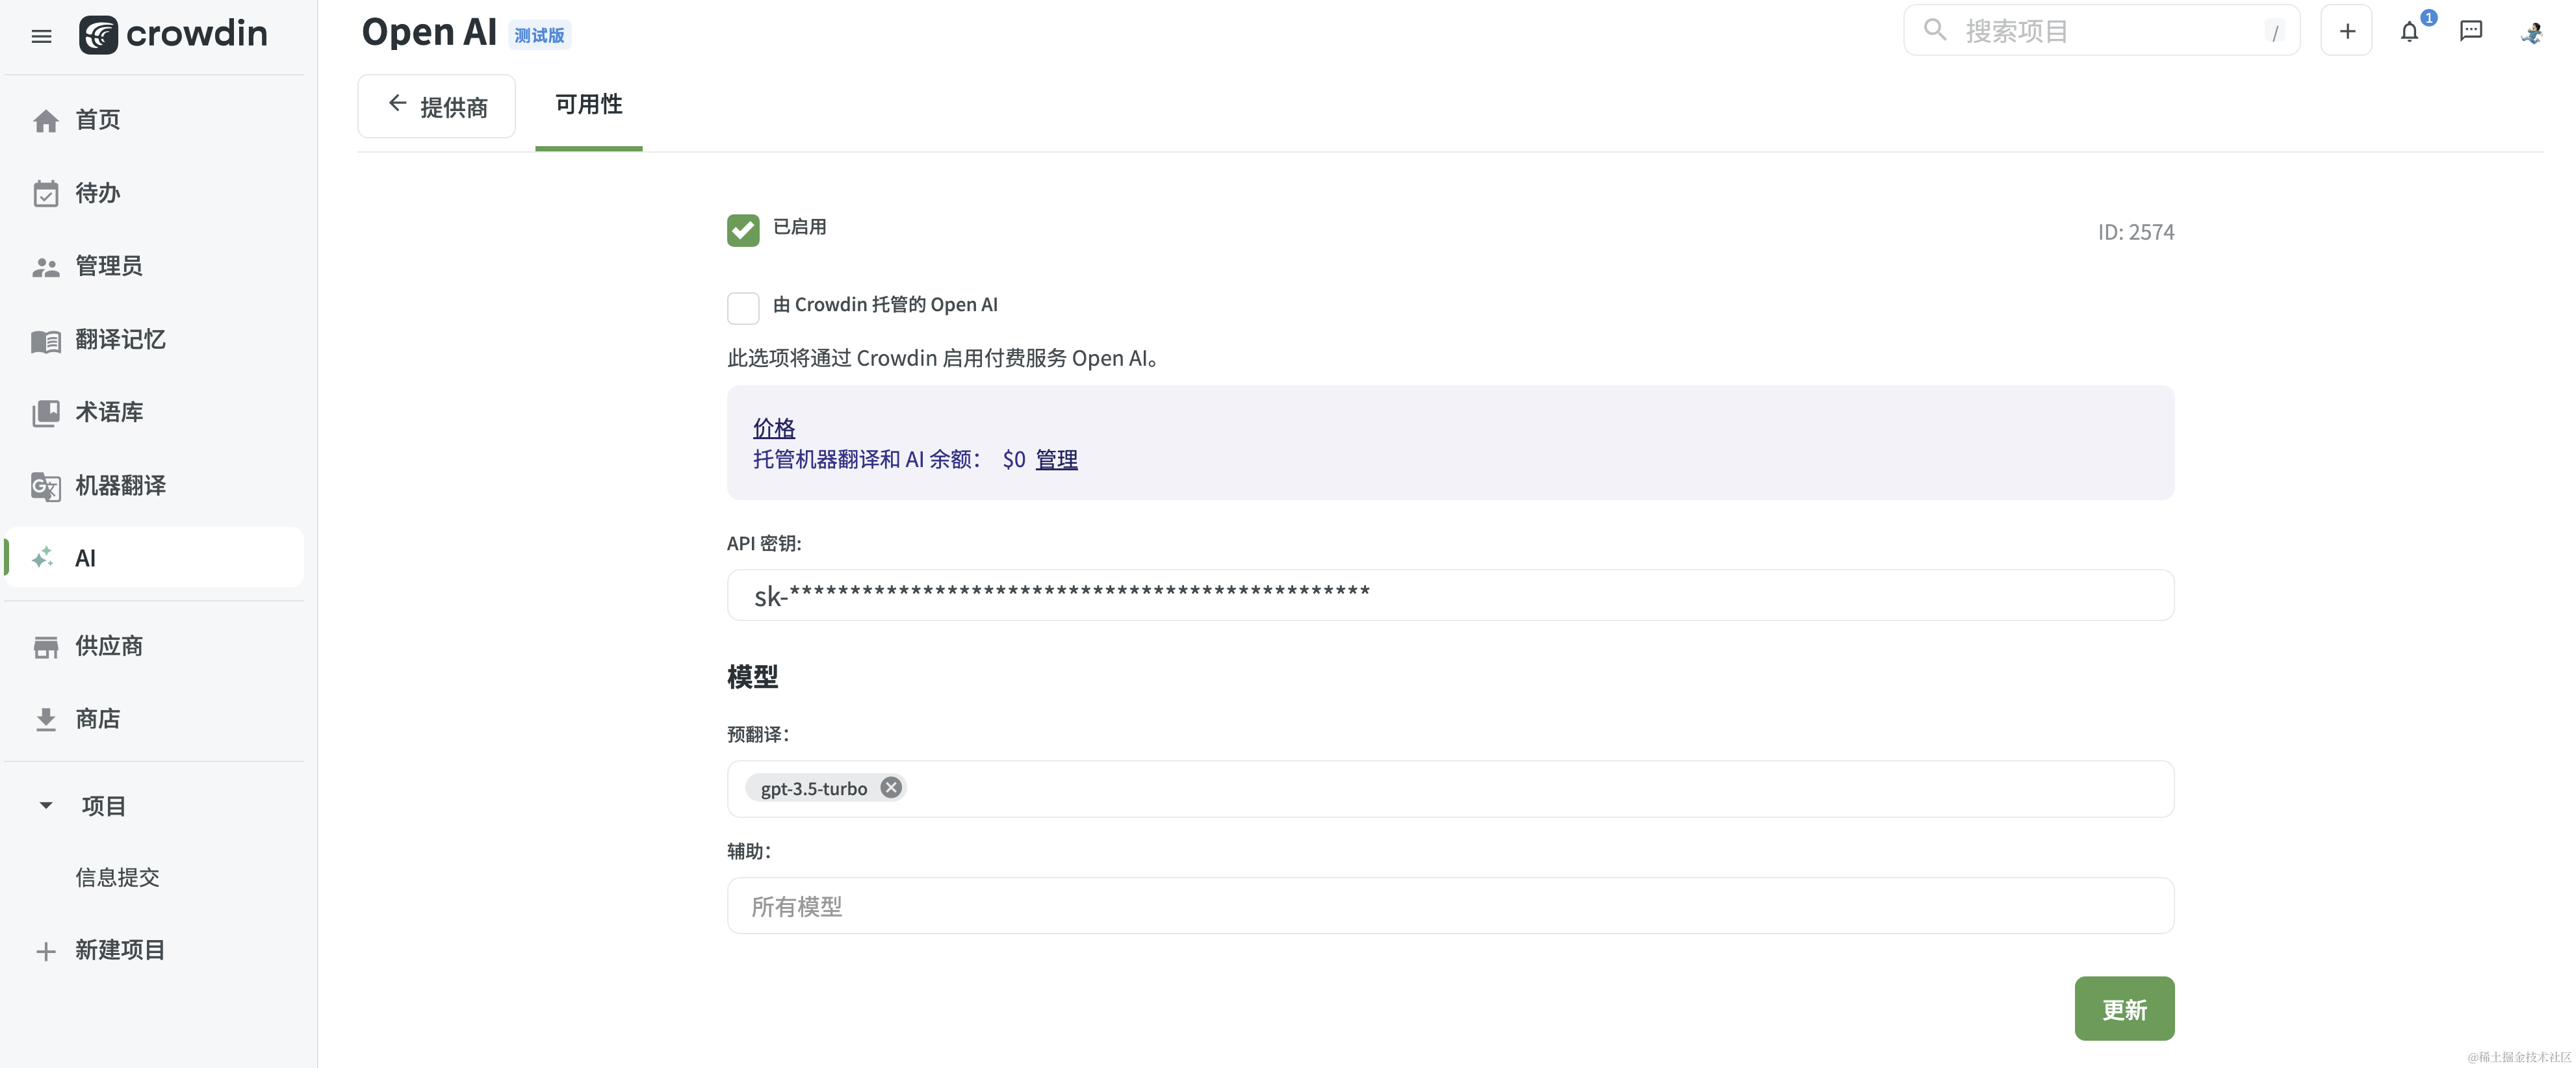Click the plus create icon in header
Viewport: 2576px width, 1068px height.
(x=2346, y=31)
